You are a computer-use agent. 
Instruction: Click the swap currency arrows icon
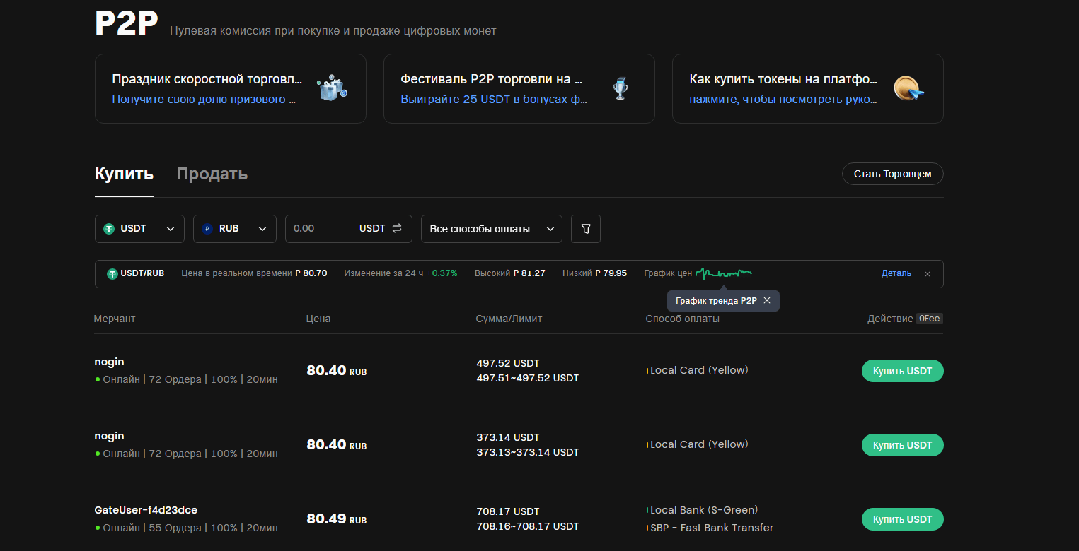click(x=397, y=229)
